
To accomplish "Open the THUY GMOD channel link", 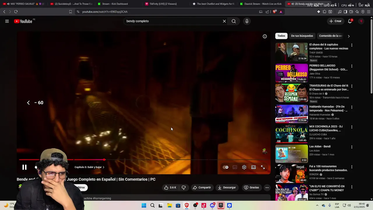I will coord(316,53).
